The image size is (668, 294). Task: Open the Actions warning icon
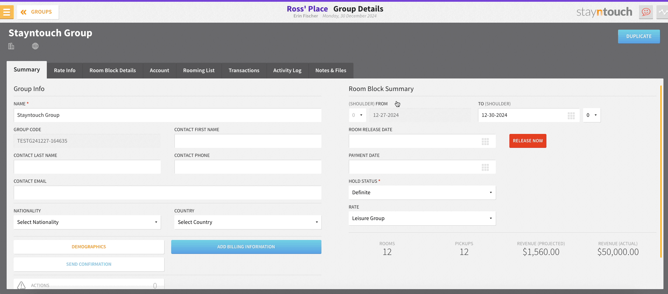pos(21,285)
